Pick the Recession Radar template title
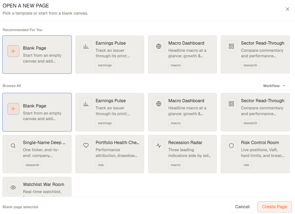Image resolution: width=295 pixels, height=214 pixels. coord(185,142)
